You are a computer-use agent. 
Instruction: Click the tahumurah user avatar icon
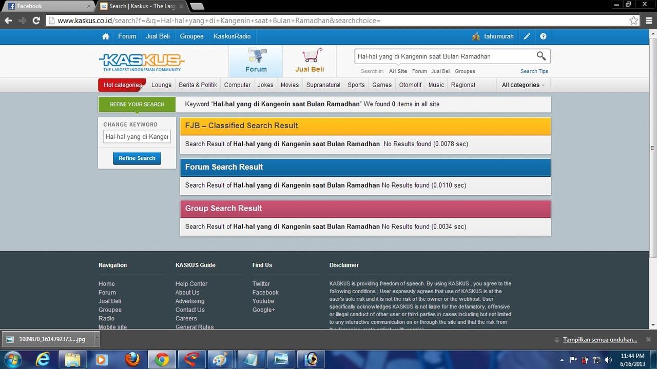(476, 36)
